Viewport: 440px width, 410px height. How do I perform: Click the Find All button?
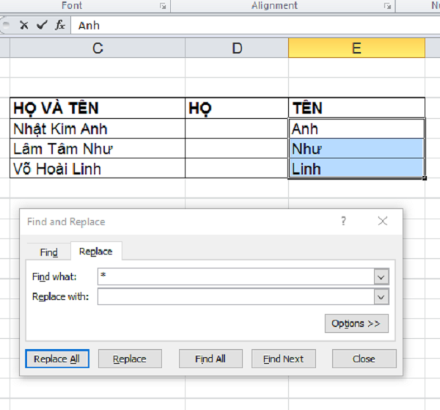click(210, 359)
